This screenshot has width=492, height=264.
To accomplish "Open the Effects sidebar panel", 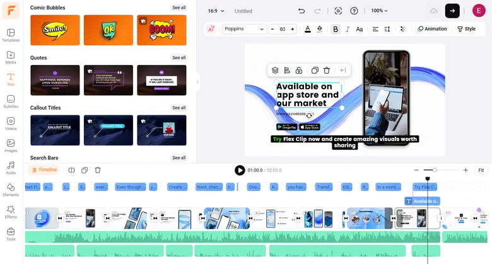I will (11, 212).
